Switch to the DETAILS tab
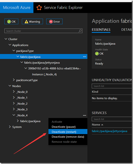133x164 pixels. (127, 30)
